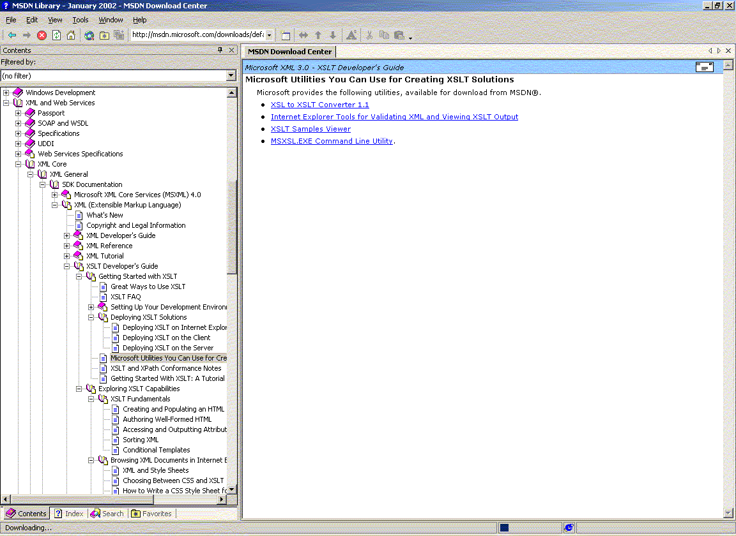Screen dimensions: 736x536
Task: Click the feedback envelope icon in the topic header
Action: [705, 67]
